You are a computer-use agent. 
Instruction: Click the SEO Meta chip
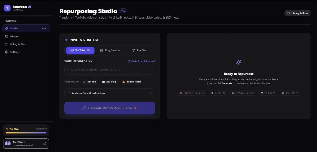click(x=268, y=93)
